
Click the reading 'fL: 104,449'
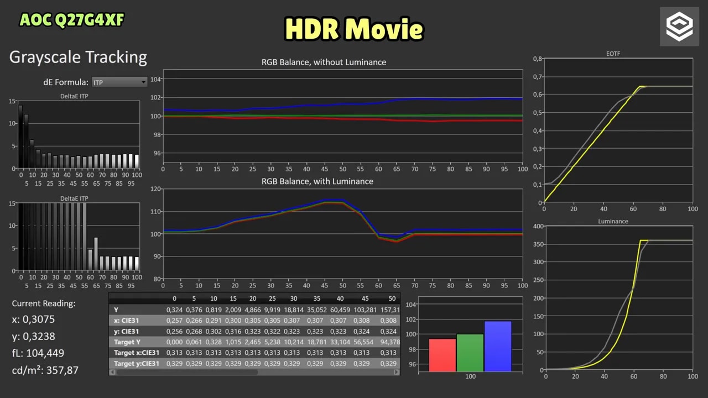coord(38,353)
